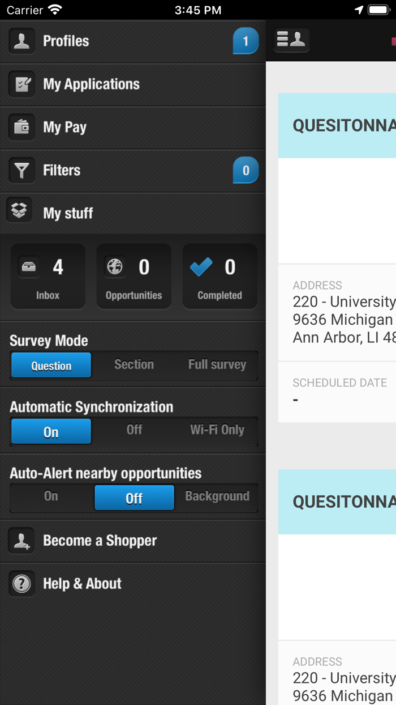The width and height of the screenshot is (396, 705).
Task: Turn Automatic Synchronization Off
Action: 134,430
